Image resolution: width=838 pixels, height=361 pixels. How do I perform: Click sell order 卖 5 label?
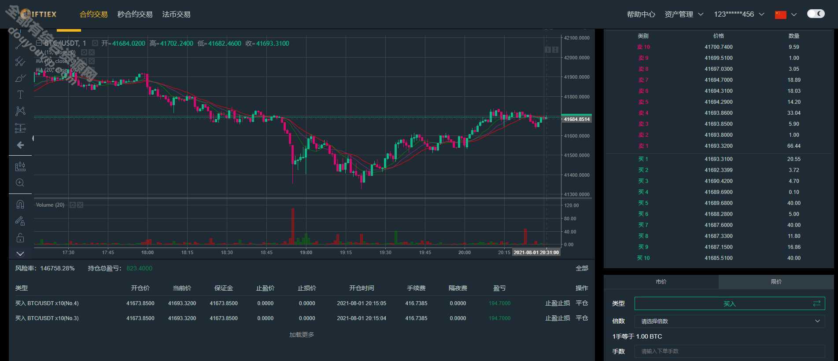[x=643, y=102]
